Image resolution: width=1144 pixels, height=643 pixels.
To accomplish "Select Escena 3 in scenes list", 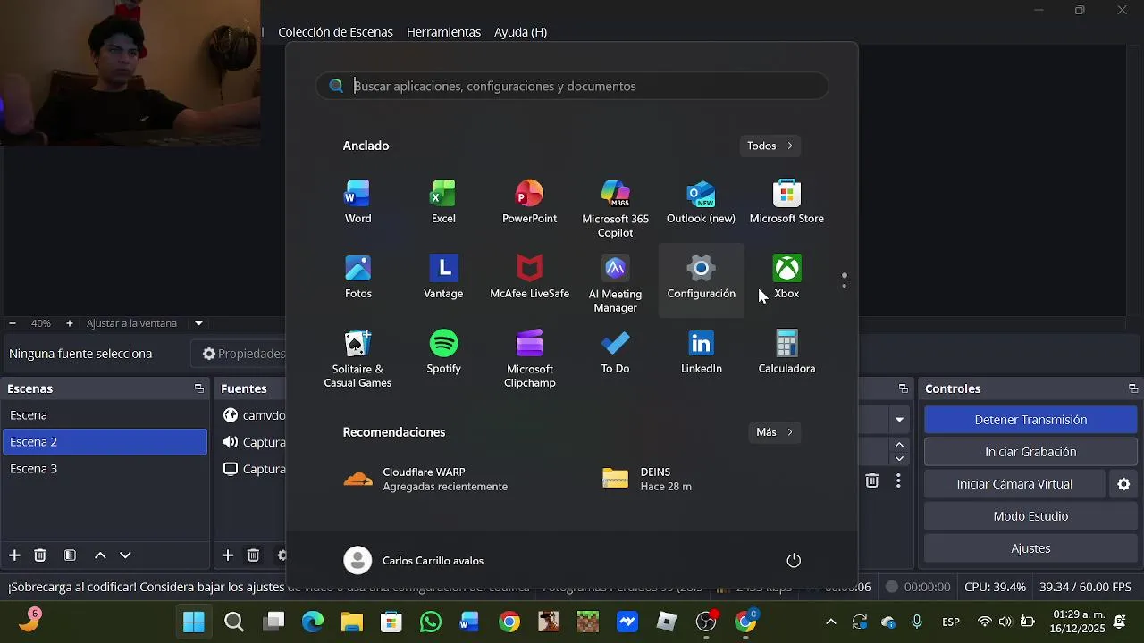I will 105,469.
